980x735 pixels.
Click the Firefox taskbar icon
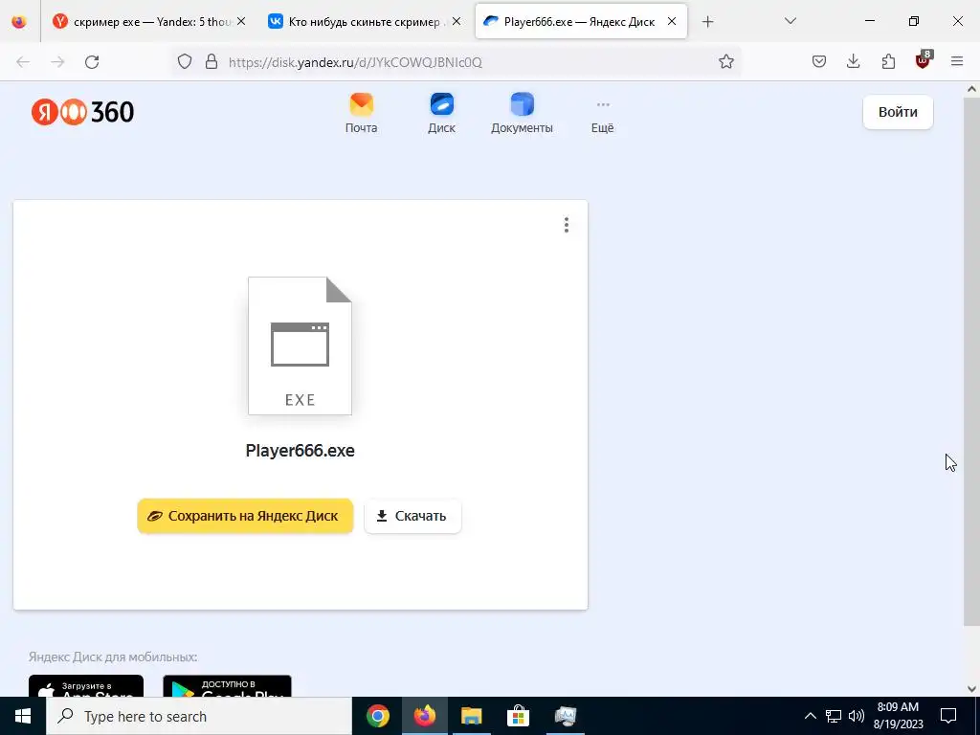(424, 716)
